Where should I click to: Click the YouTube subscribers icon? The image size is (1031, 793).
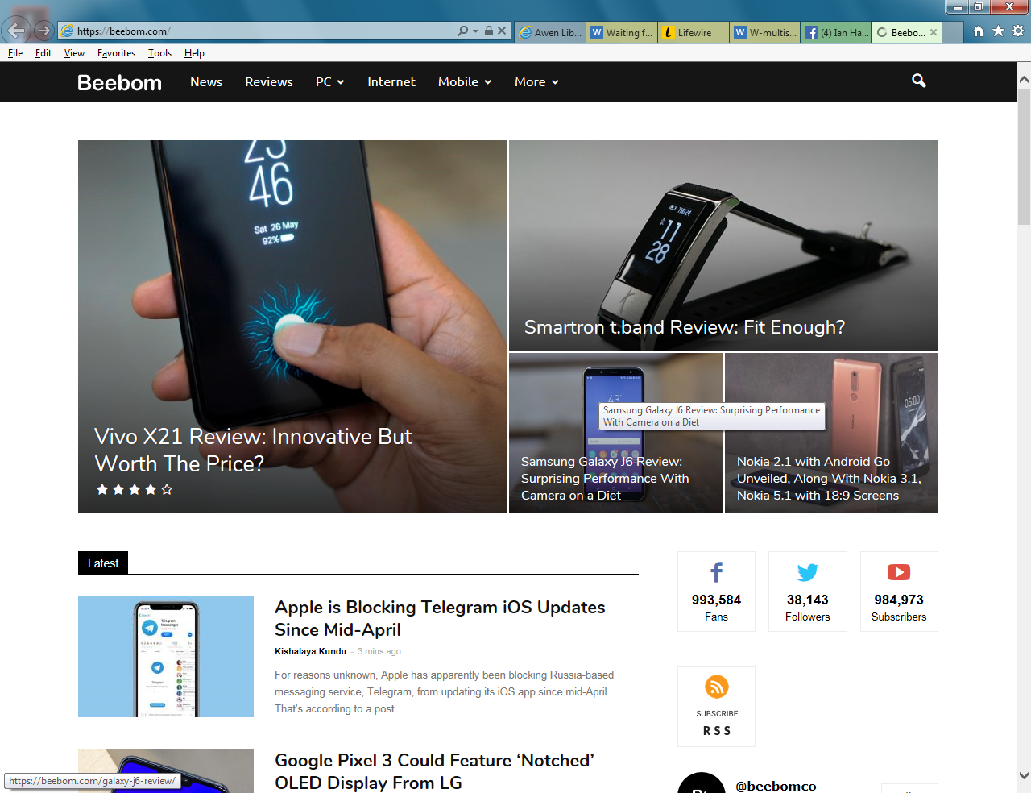[899, 573]
